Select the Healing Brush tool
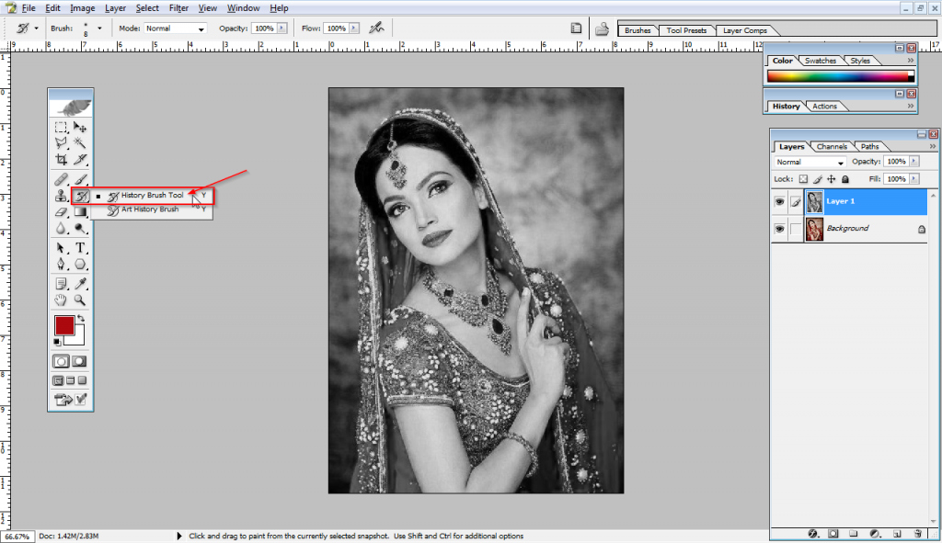942x543 pixels. pyautogui.click(x=61, y=179)
